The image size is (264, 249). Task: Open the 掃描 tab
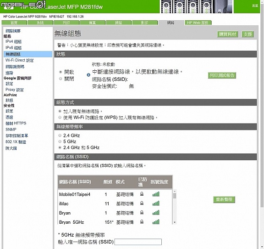tap(119, 23)
